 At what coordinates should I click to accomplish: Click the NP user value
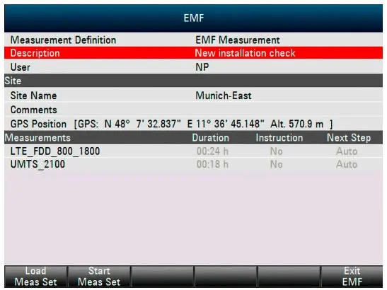[x=202, y=67]
